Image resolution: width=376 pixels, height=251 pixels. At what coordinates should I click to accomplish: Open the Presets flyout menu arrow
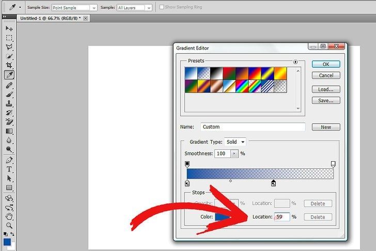click(x=295, y=61)
